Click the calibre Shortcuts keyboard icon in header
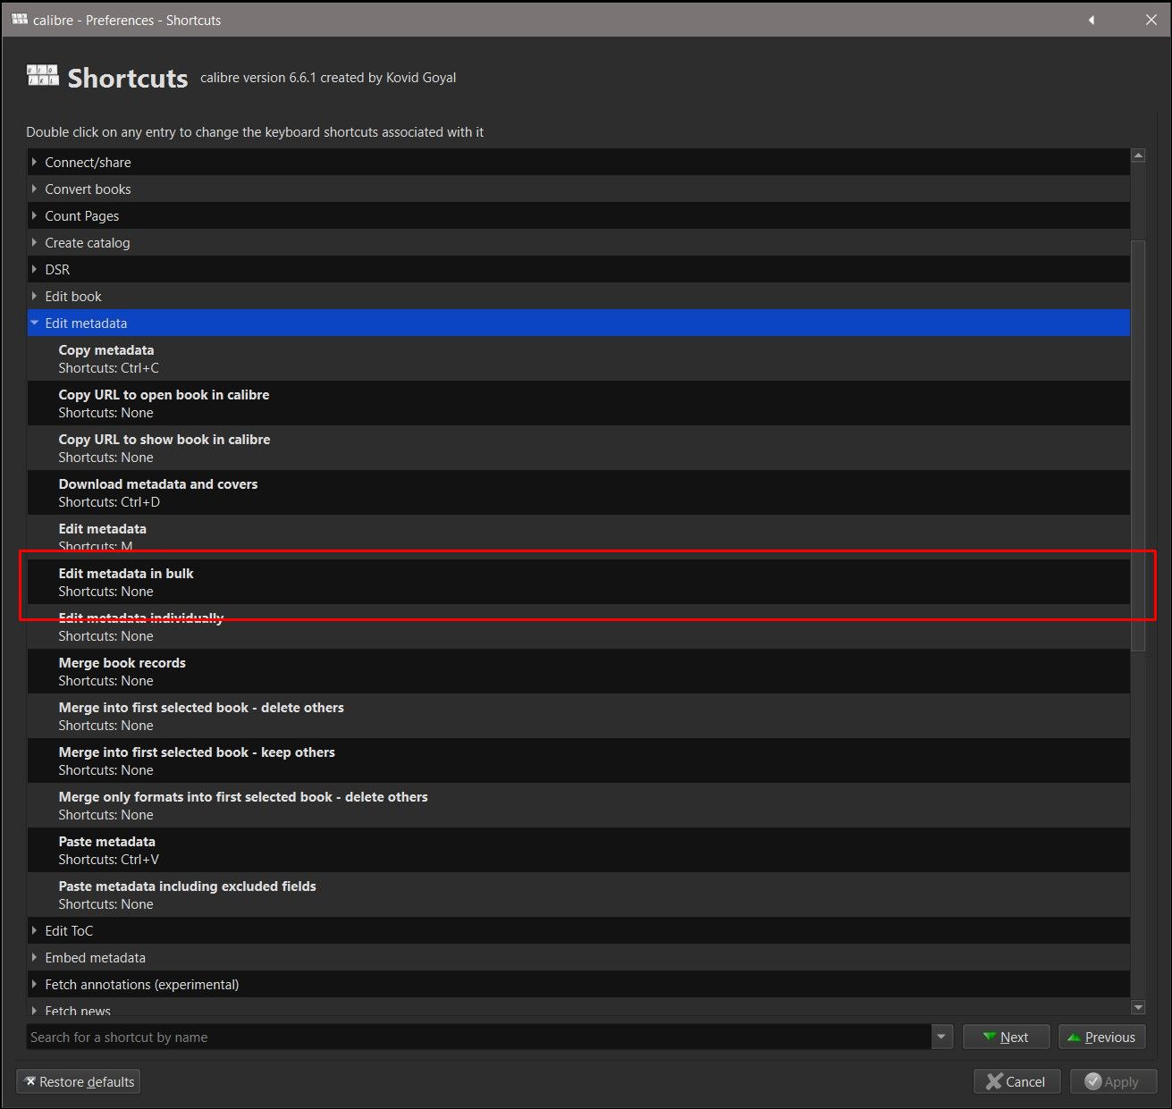This screenshot has height=1109, width=1172. (42, 75)
